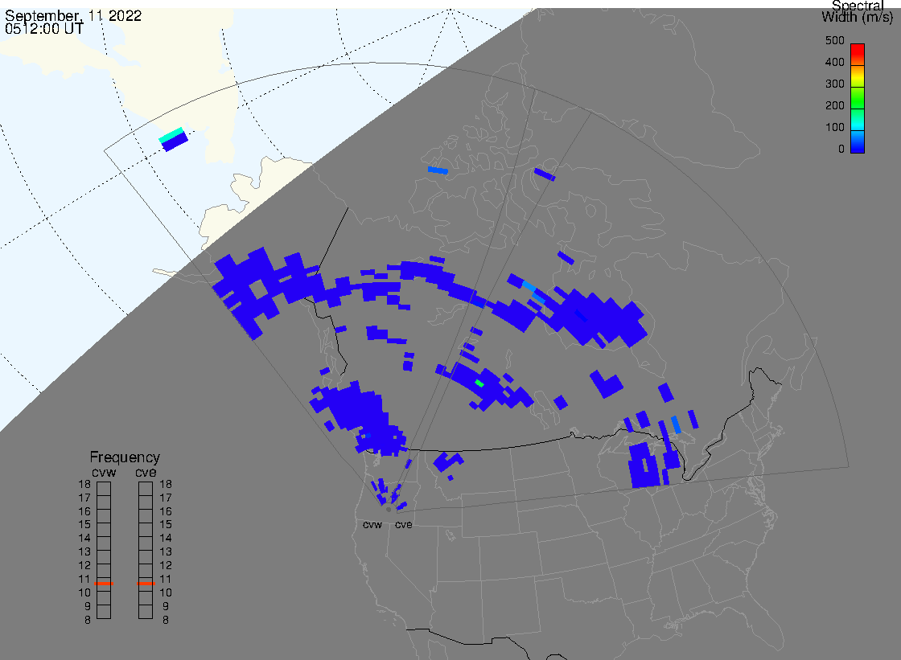Image resolution: width=901 pixels, height=660 pixels.
Task: Click the 'cve' station label on the map
Action: coord(403,525)
